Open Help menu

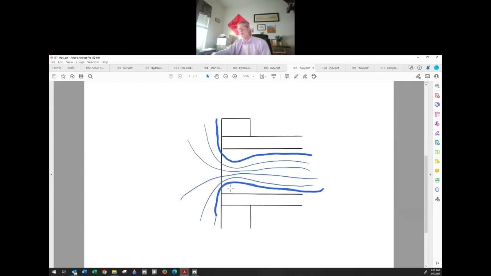point(105,62)
